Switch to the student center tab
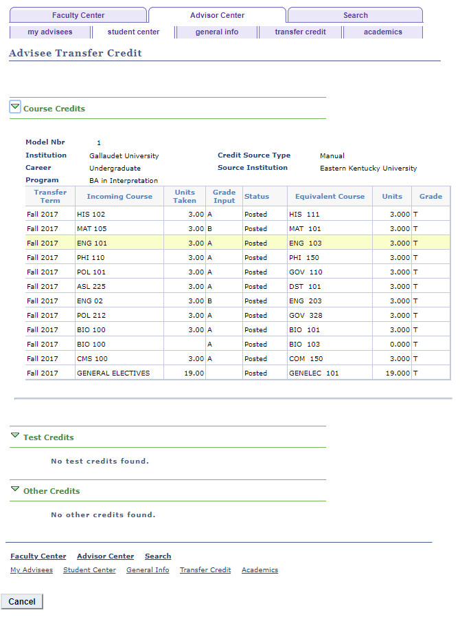This screenshot has width=460, height=619. pos(133,31)
